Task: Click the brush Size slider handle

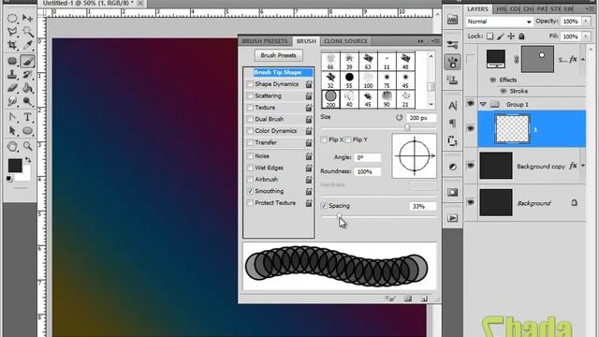Action: pyautogui.click(x=407, y=128)
